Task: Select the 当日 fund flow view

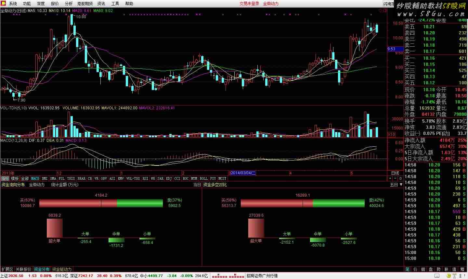Action: click(197, 185)
